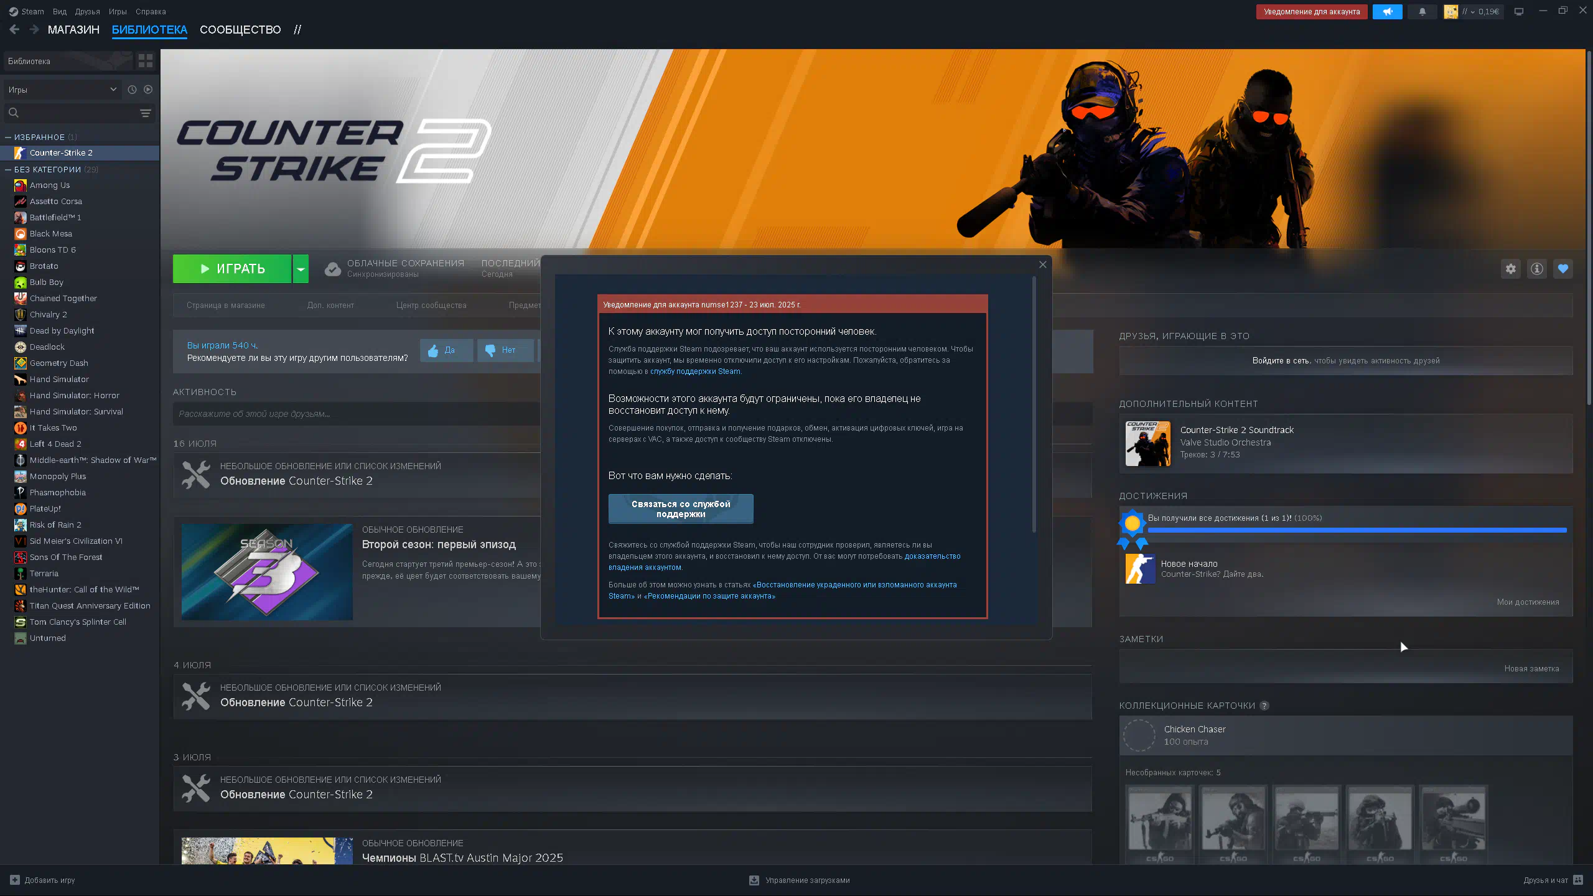Select Sid Meier's Civilization VI entry
Viewport: 1593px width, 896px height.
(80, 541)
